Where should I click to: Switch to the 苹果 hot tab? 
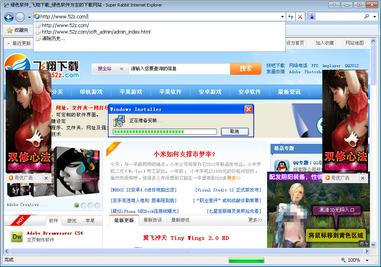pyautogui.click(x=90, y=220)
